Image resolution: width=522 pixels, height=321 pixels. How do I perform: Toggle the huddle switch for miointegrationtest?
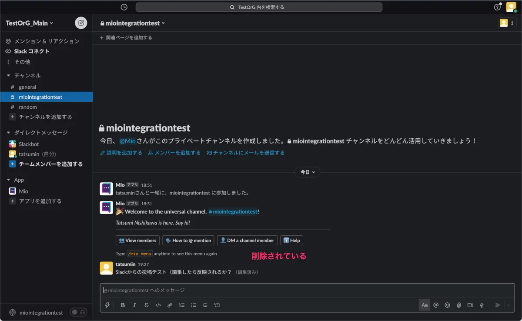pyautogui.click(x=78, y=312)
